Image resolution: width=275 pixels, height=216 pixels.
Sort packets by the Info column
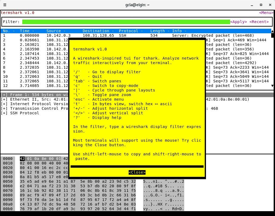point(179,31)
